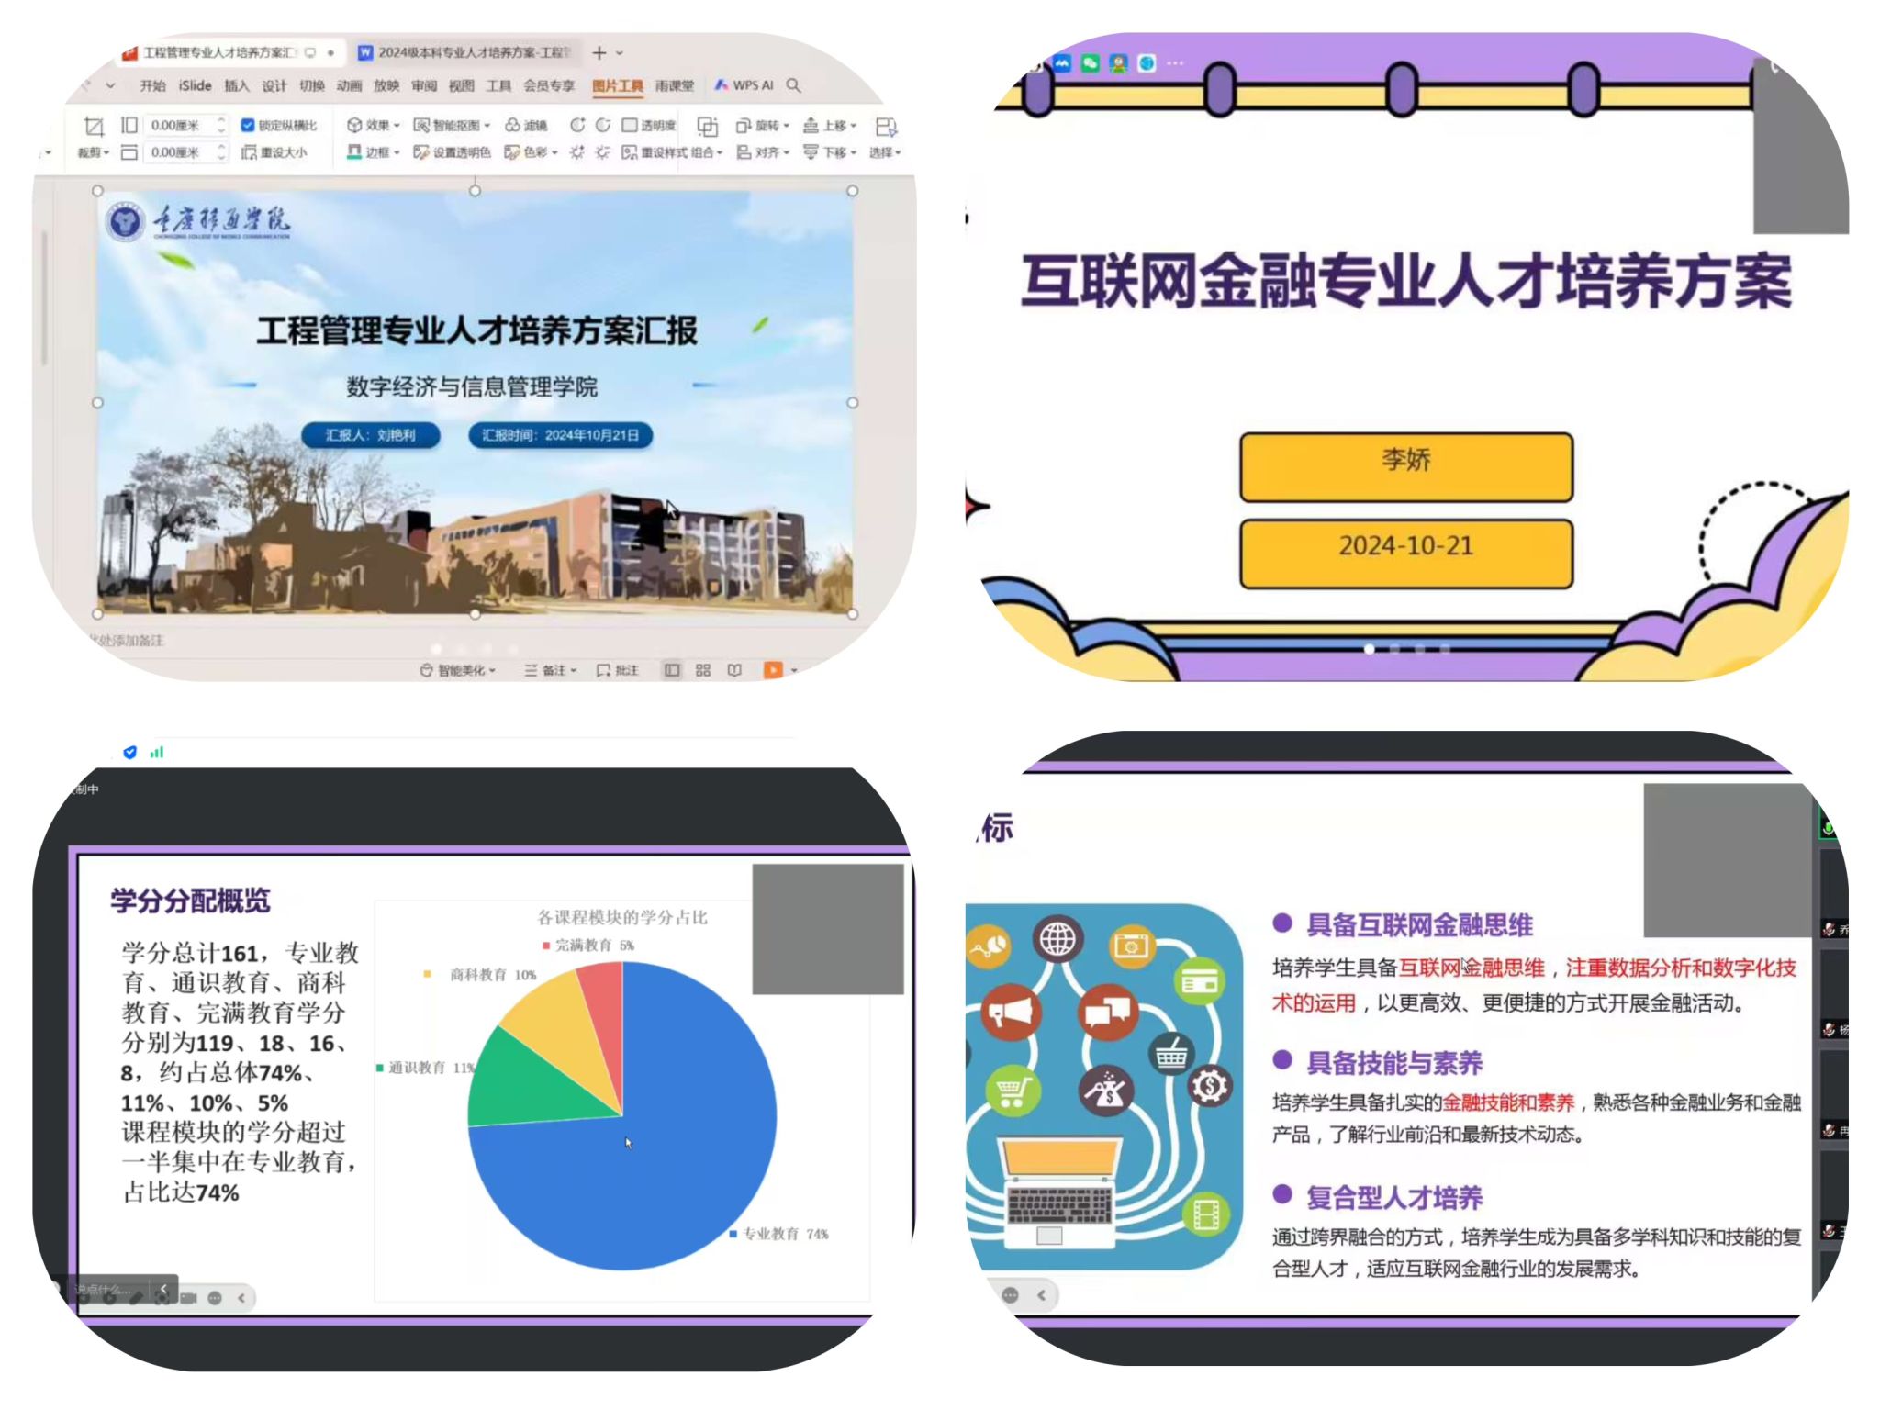Open the WPS AI assistant
Screen dimensions: 1880x1410
(x=744, y=85)
